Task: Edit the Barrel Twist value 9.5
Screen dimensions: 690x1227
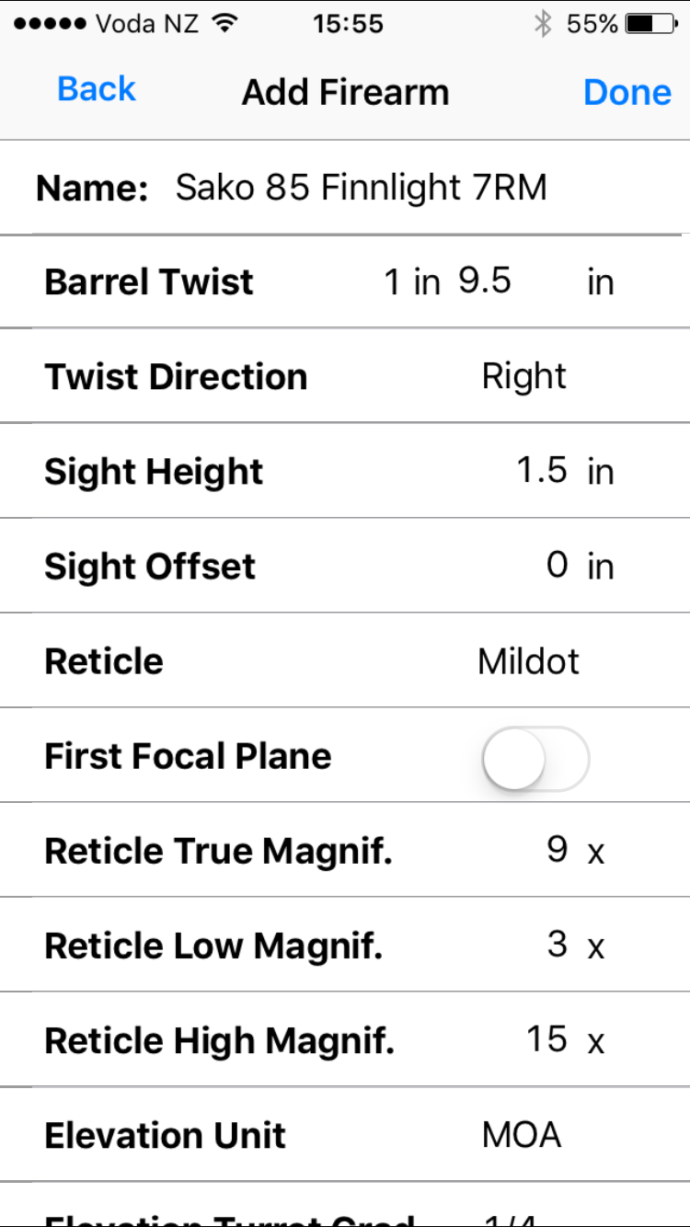Action: click(485, 281)
